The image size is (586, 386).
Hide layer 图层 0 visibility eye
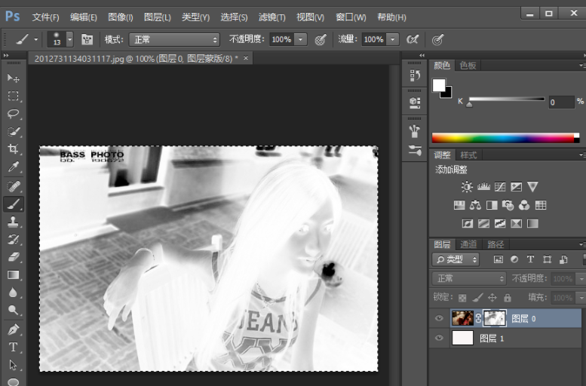439,319
